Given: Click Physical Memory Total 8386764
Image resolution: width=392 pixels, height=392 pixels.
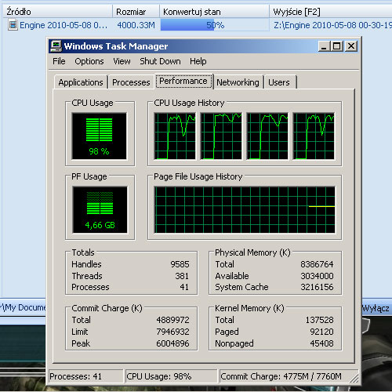Looking at the screenshot, I should (317, 264).
